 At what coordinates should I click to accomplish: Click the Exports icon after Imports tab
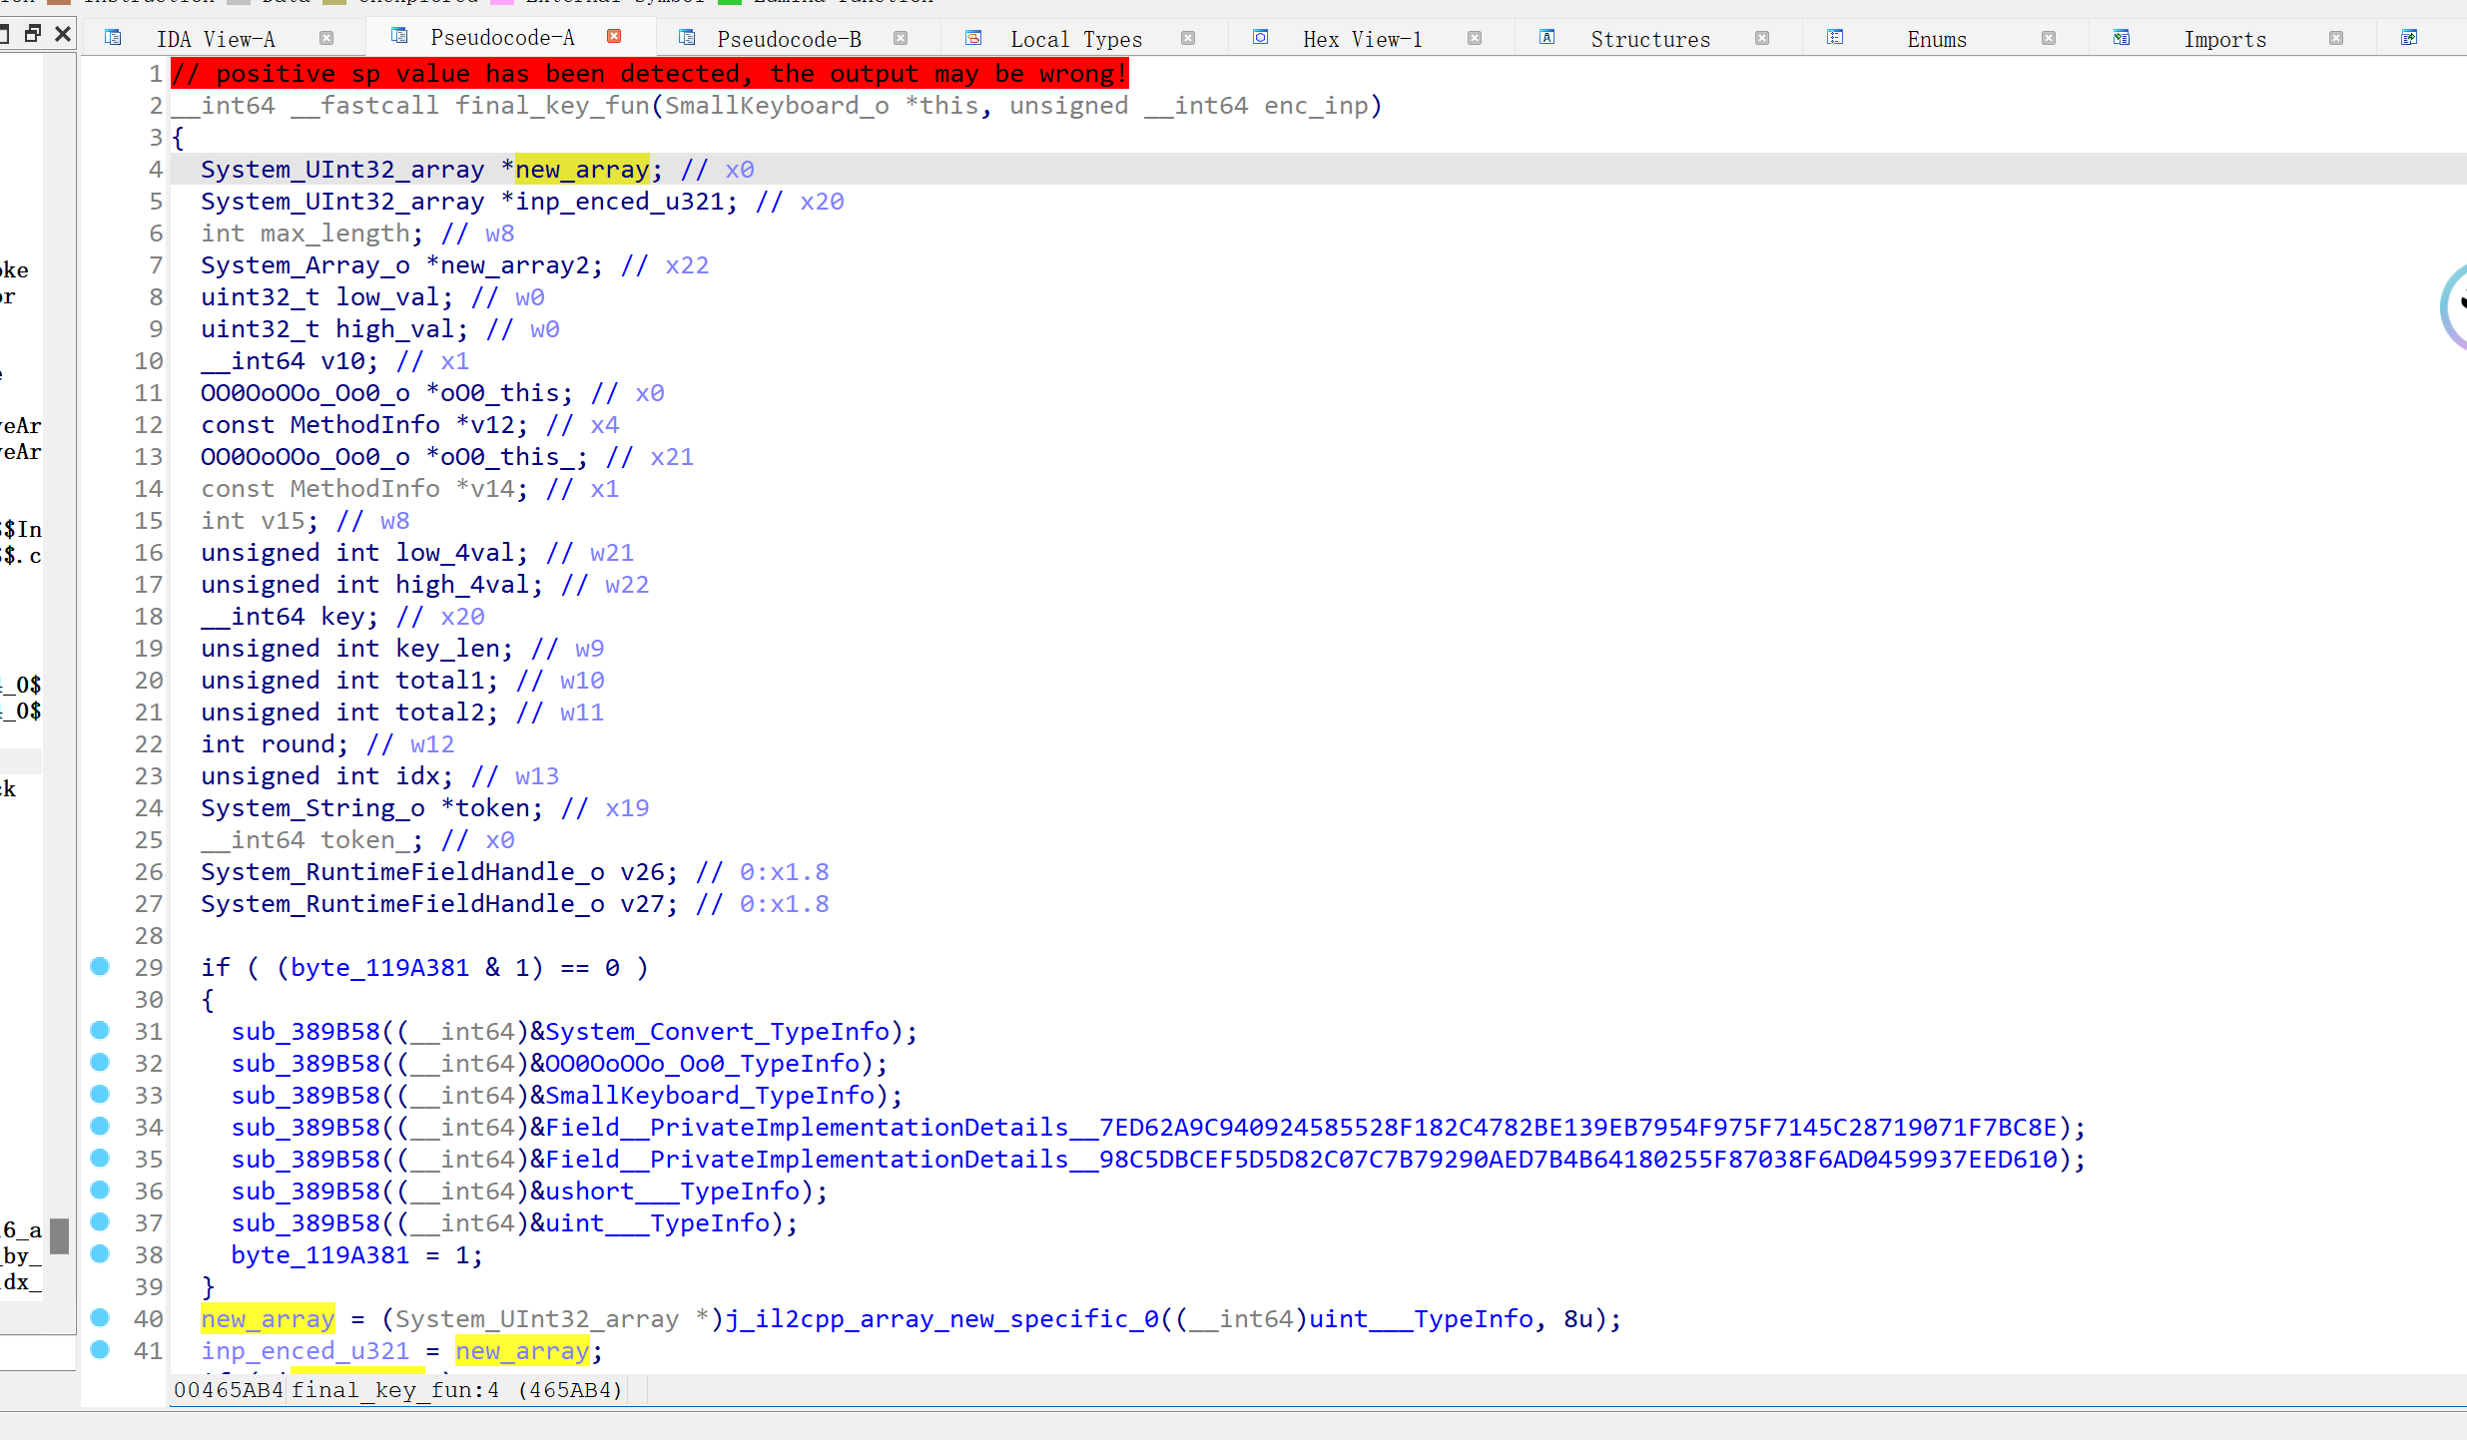(2409, 38)
